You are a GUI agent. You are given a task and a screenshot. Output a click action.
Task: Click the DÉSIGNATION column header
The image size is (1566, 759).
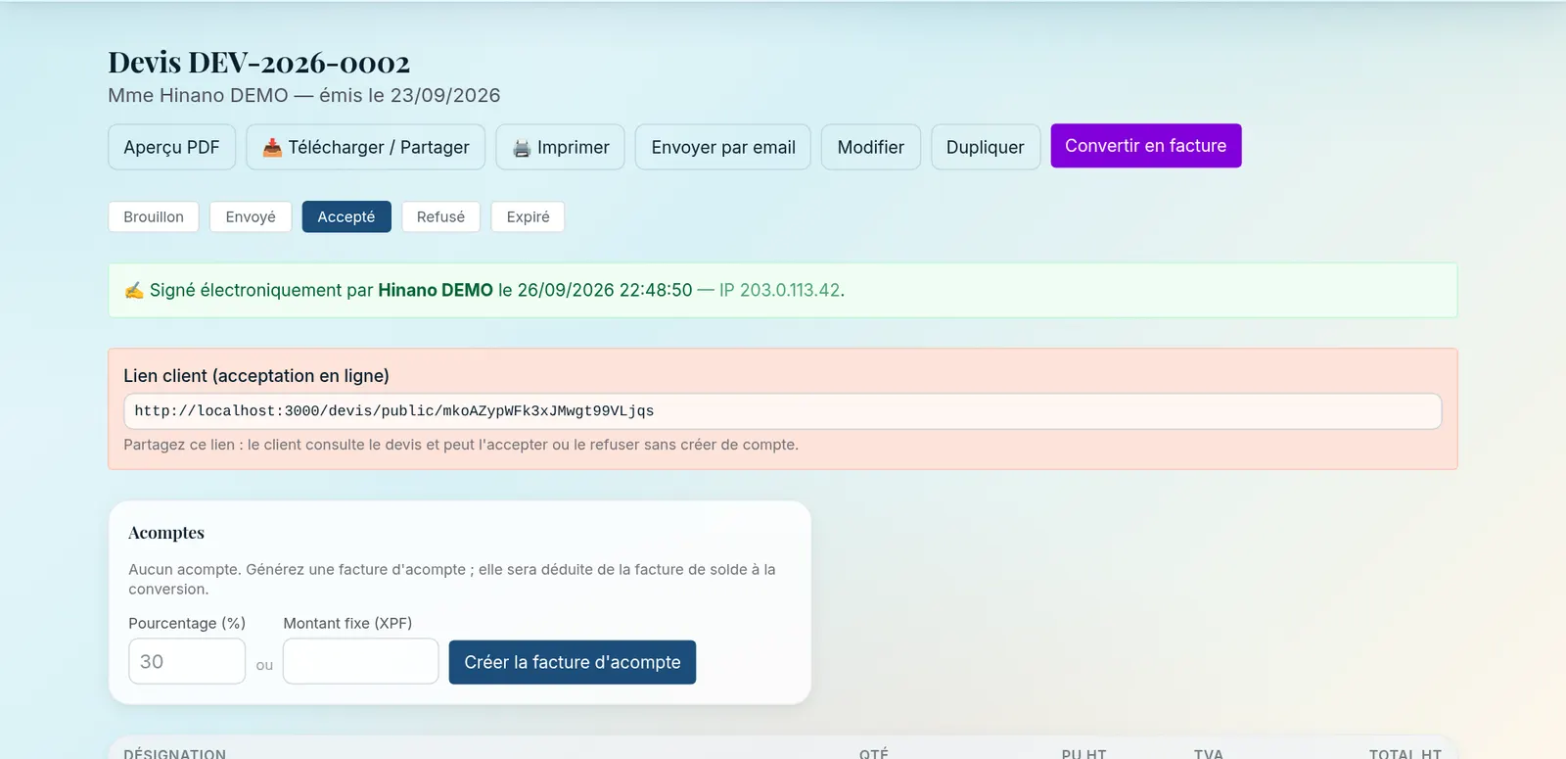(175, 753)
